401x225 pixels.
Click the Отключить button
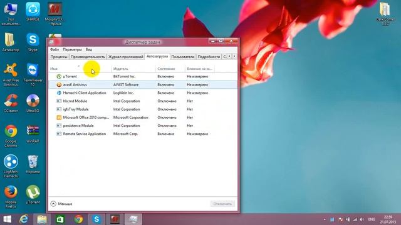[222, 204]
